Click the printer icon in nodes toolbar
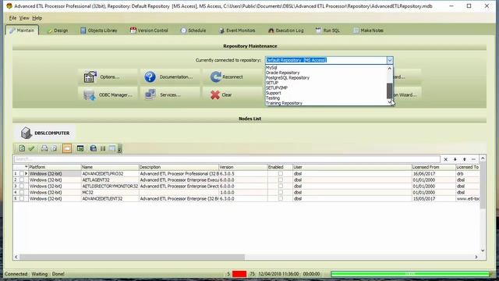Image resolution: width=499 pixels, height=281 pixels. point(44,148)
